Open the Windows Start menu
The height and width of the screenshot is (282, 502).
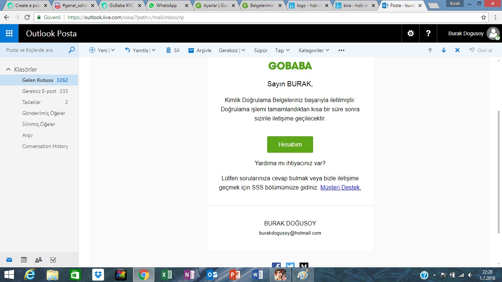coord(9,275)
